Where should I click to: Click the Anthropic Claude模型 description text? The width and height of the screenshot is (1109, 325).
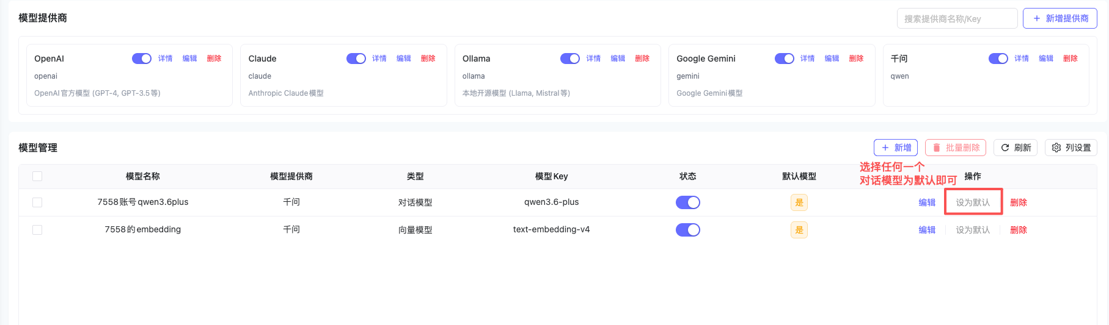(286, 93)
